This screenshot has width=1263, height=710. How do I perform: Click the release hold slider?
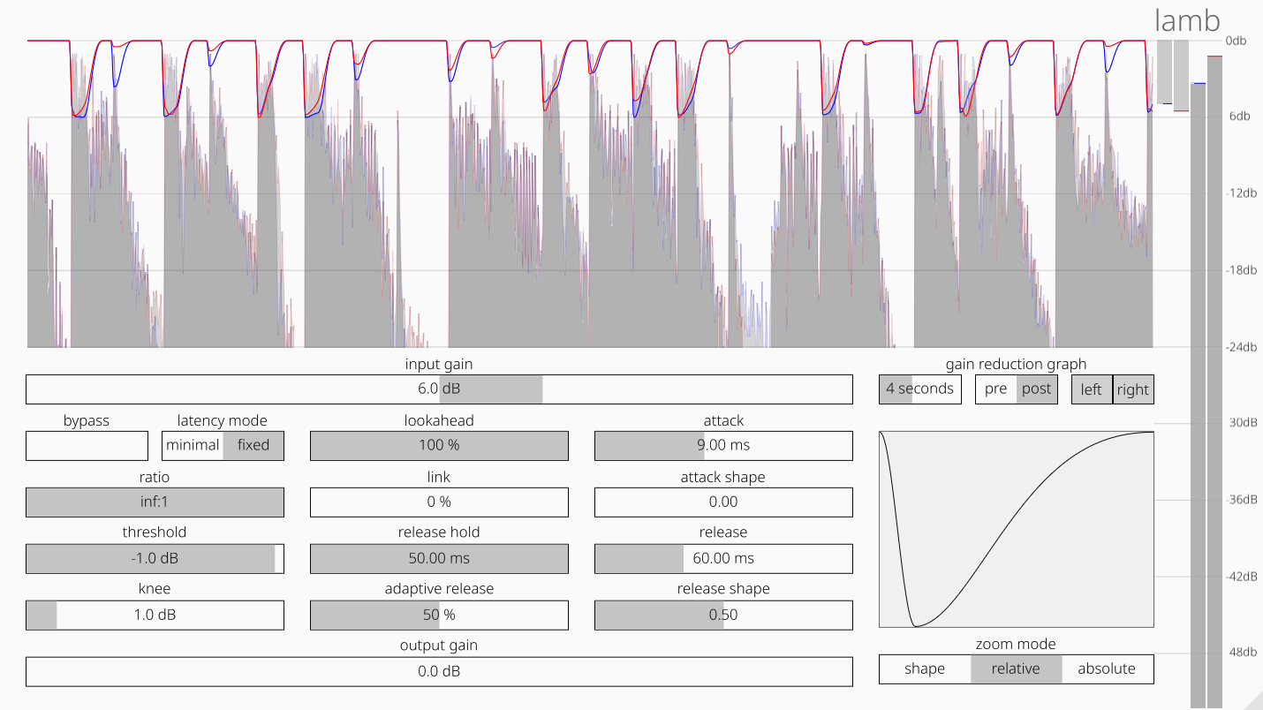tap(439, 558)
